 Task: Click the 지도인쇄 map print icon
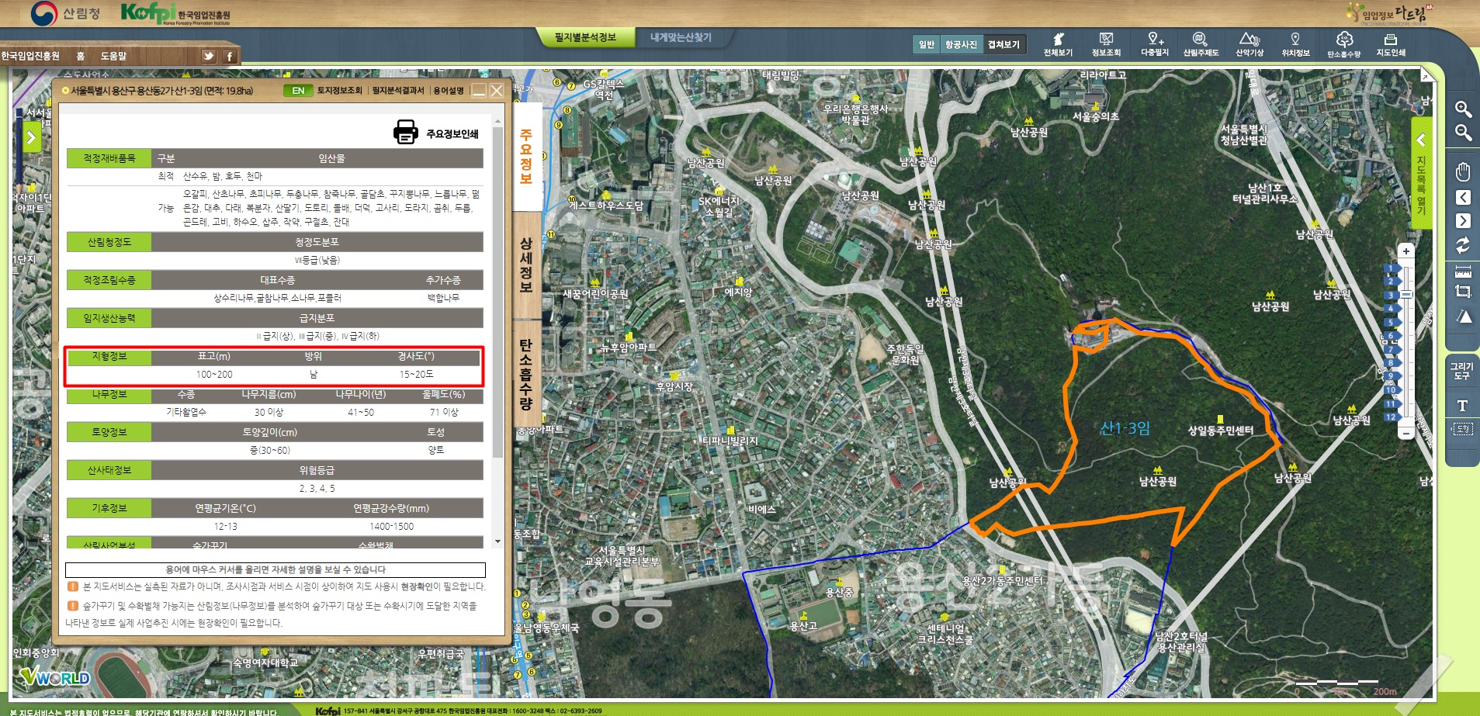pos(1391,44)
